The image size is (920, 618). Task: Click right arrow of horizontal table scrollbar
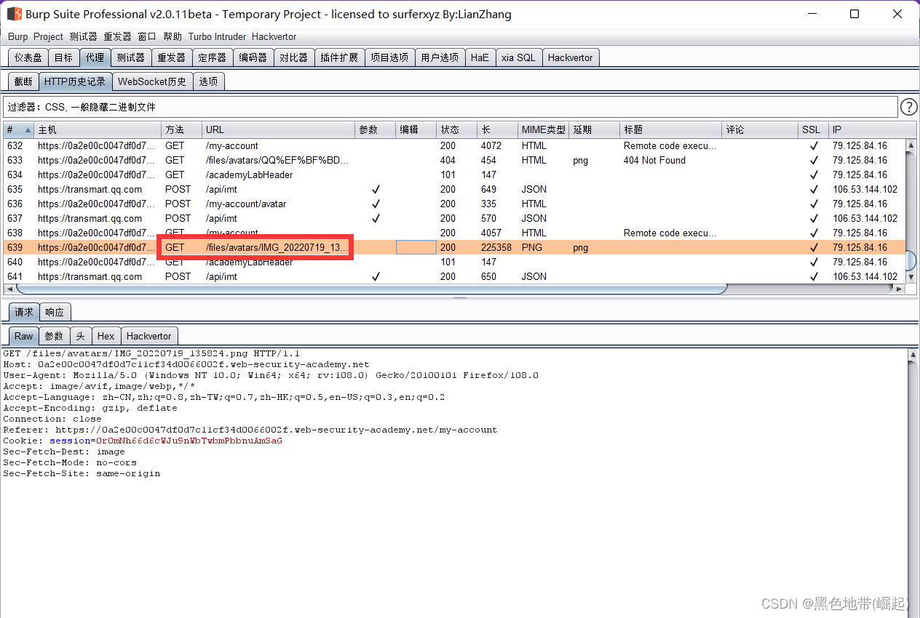pyautogui.click(x=900, y=289)
